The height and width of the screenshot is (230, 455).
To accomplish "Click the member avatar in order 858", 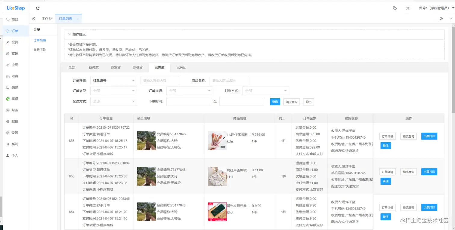I will point(146,141).
